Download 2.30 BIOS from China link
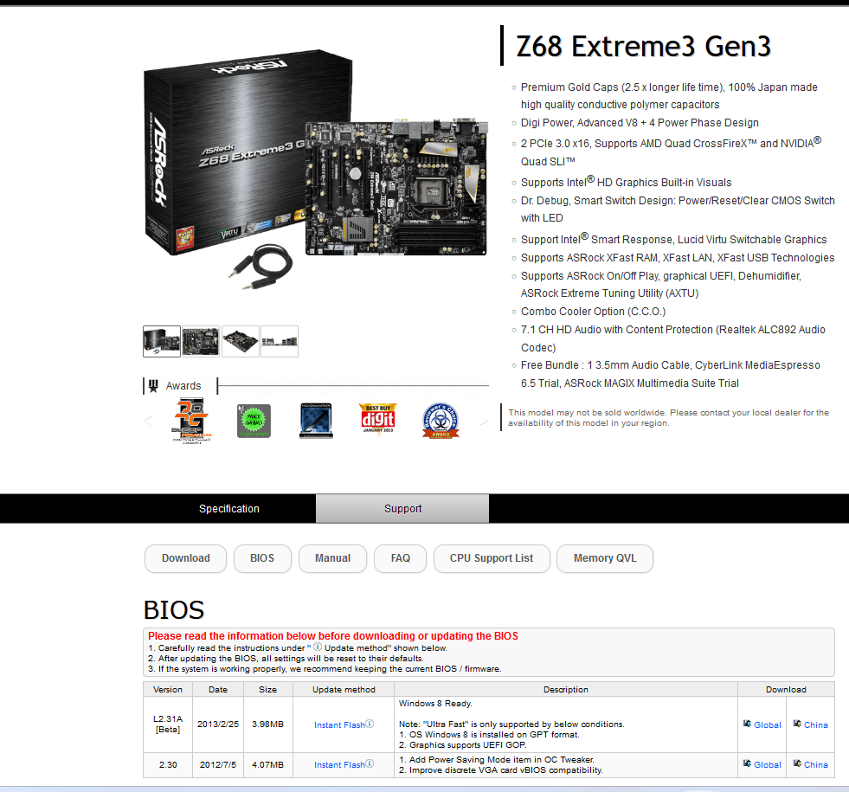The width and height of the screenshot is (849, 792). pyautogui.click(x=816, y=765)
